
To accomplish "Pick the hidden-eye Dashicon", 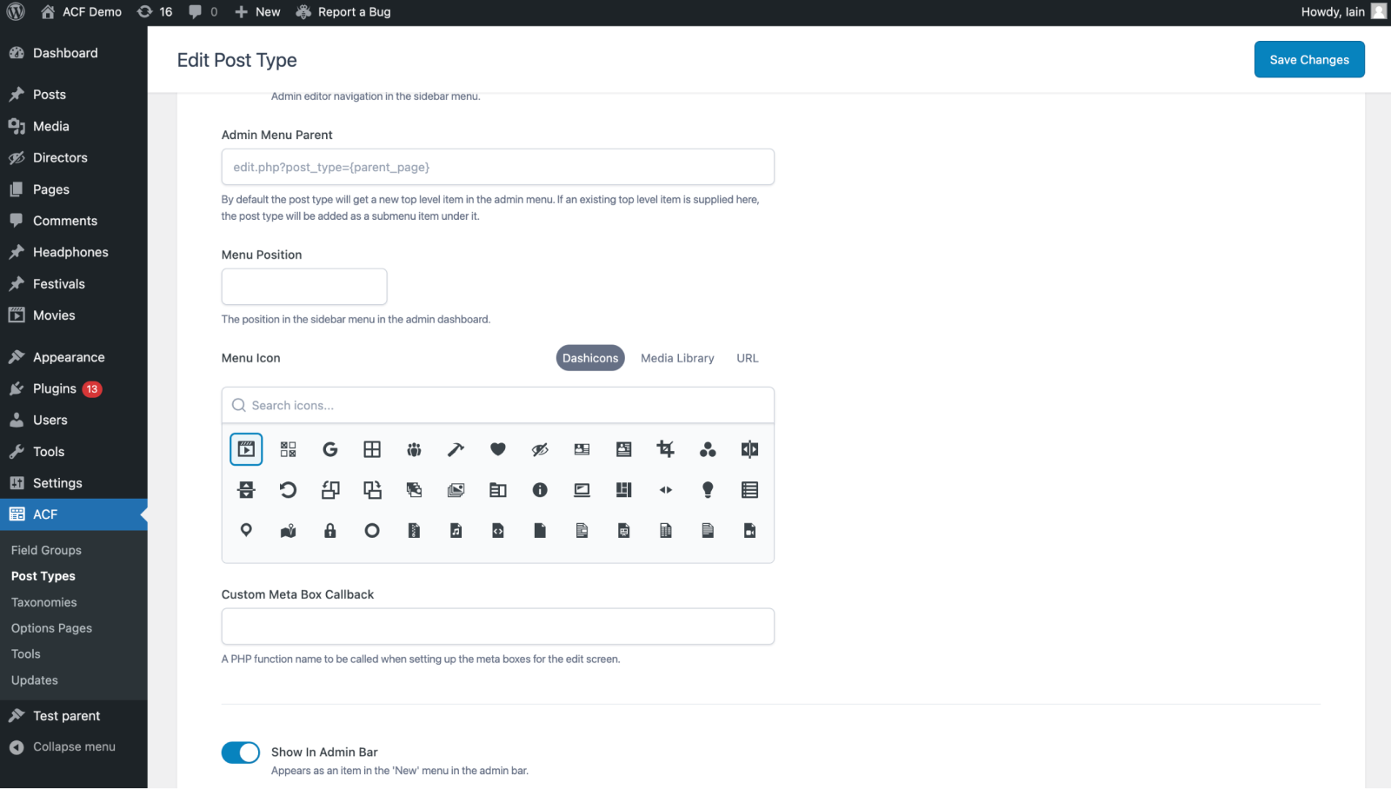I will [540, 449].
